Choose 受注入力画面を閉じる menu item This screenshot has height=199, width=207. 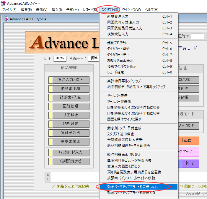click(x=138, y=166)
